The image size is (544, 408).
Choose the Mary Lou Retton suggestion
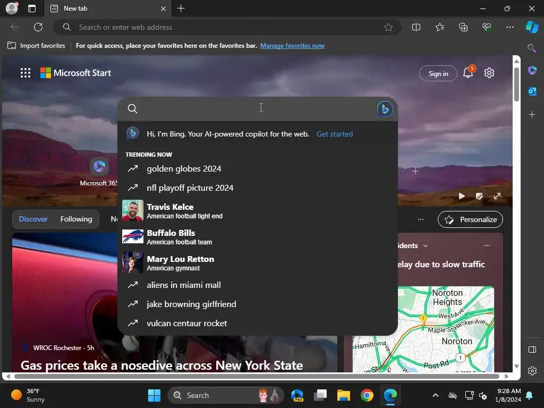(x=258, y=263)
